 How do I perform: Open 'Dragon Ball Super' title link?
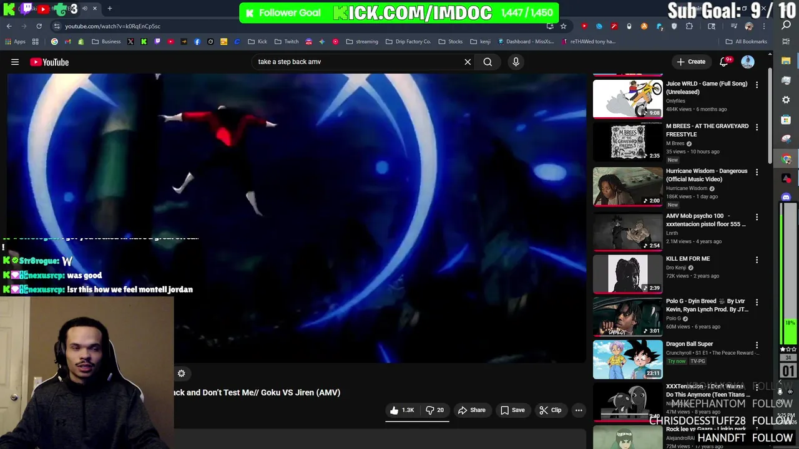pyautogui.click(x=689, y=344)
